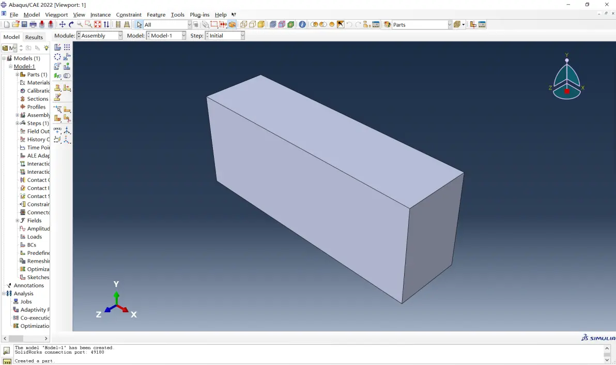Click the Rotate View icon

coord(71,24)
